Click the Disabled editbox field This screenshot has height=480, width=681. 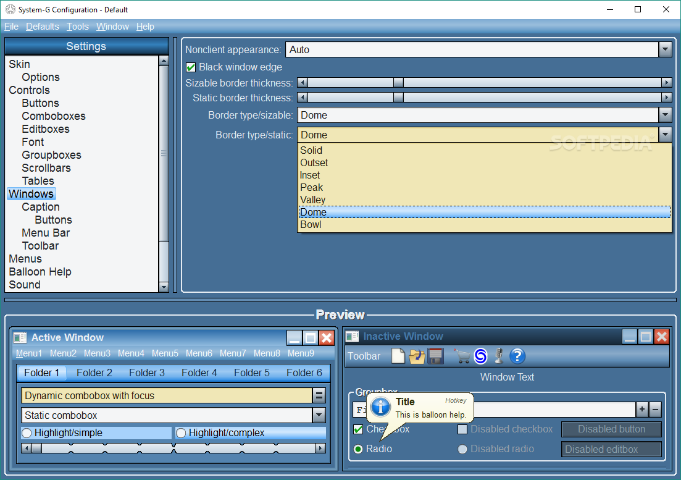click(611, 449)
